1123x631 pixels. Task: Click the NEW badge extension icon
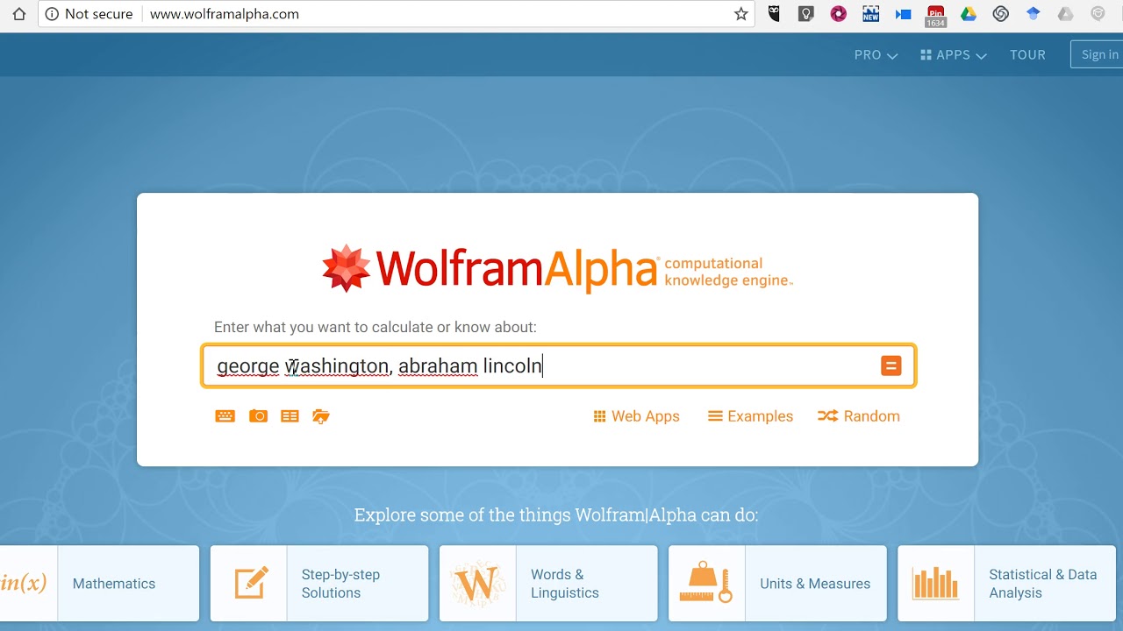click(870, 14)
